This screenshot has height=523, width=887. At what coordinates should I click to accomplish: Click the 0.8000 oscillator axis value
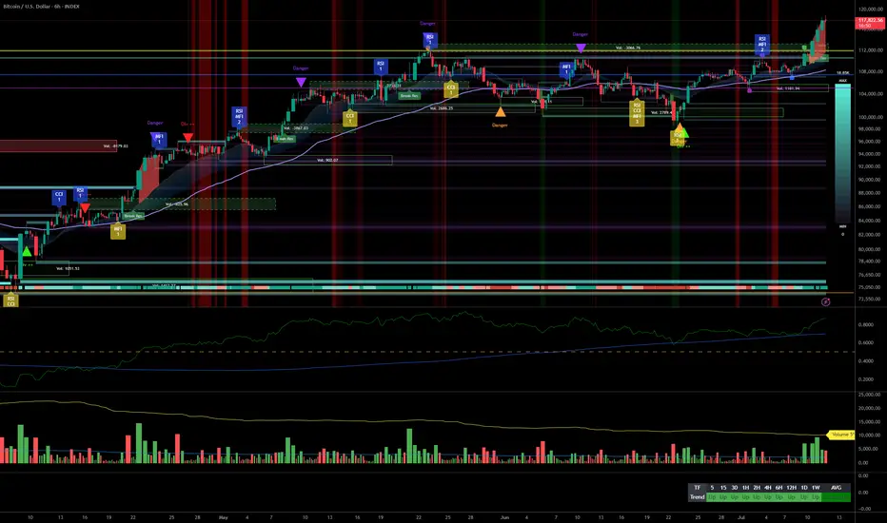tap(865, 324)
